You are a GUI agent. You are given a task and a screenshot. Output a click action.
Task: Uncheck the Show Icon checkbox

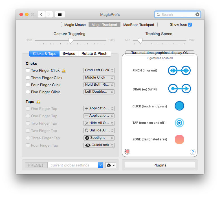(x=190, y=25)
